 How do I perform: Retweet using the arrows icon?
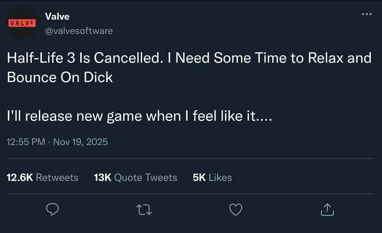click(144, 210)
